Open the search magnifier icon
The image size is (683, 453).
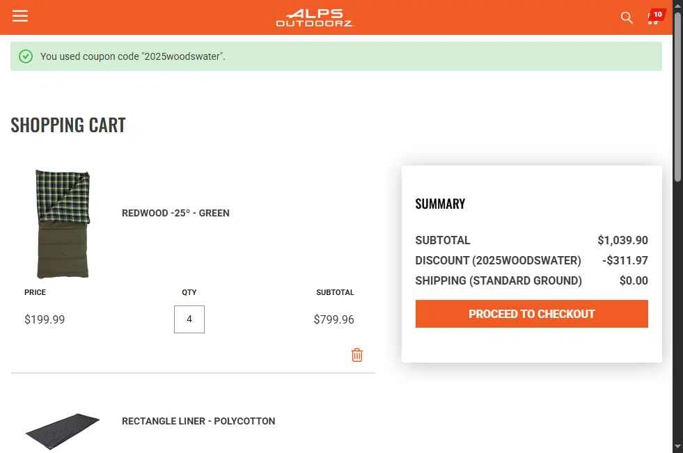(x=627, y=17)
